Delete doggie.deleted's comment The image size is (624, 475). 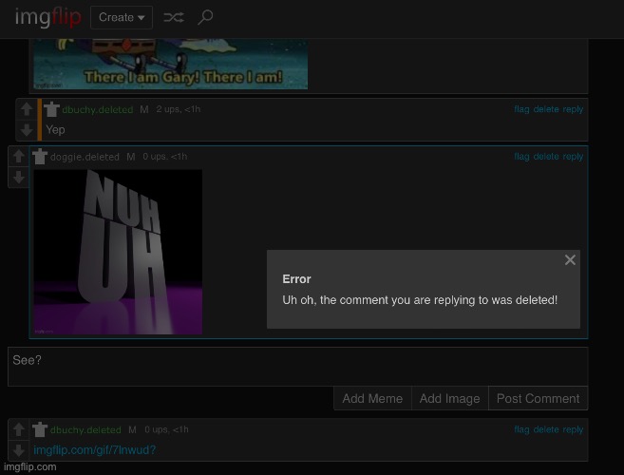[x=546, y=157]
